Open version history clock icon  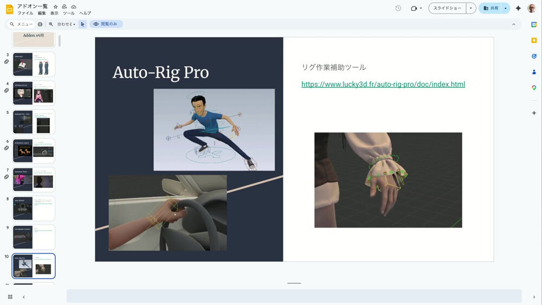pos(398,9)
